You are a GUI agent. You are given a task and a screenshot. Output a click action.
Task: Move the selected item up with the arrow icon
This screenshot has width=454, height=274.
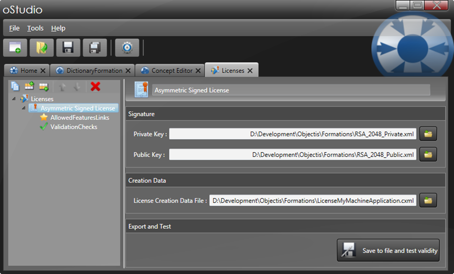click(x=62, y=86)
